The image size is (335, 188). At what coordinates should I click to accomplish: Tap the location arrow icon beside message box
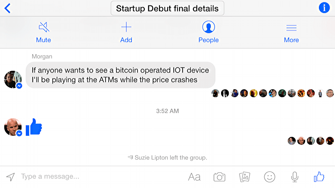[10, 177]
